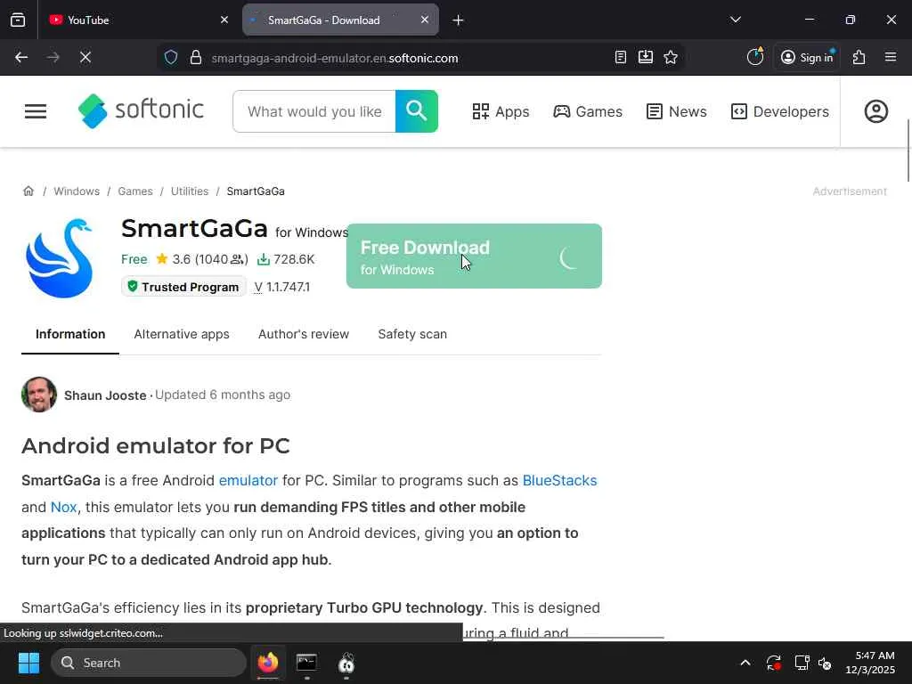The image size is (912, 684).
Task: Open tracking protection shield icon
Action: click(171, 58)
